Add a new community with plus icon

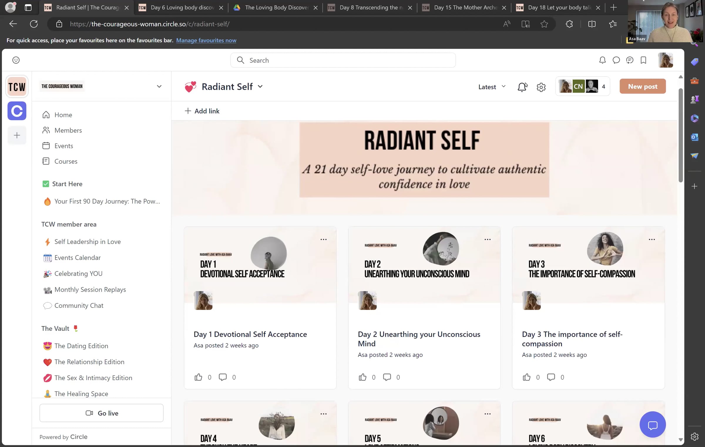pos(17,135)
